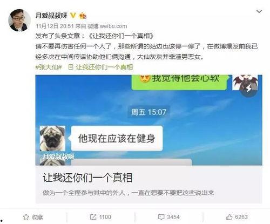Screen dimensions: 270x224
Task: Open article card title 让我还你们一个真相
Action: click(87, 178)
